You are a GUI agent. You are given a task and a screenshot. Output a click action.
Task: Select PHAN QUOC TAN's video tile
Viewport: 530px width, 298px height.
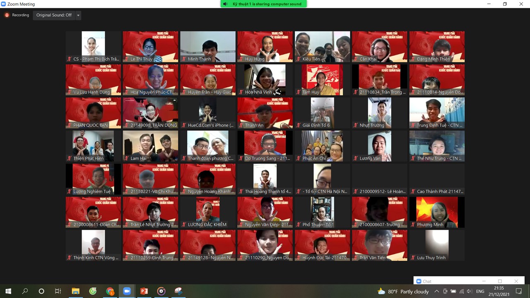(x=93, y=113)
